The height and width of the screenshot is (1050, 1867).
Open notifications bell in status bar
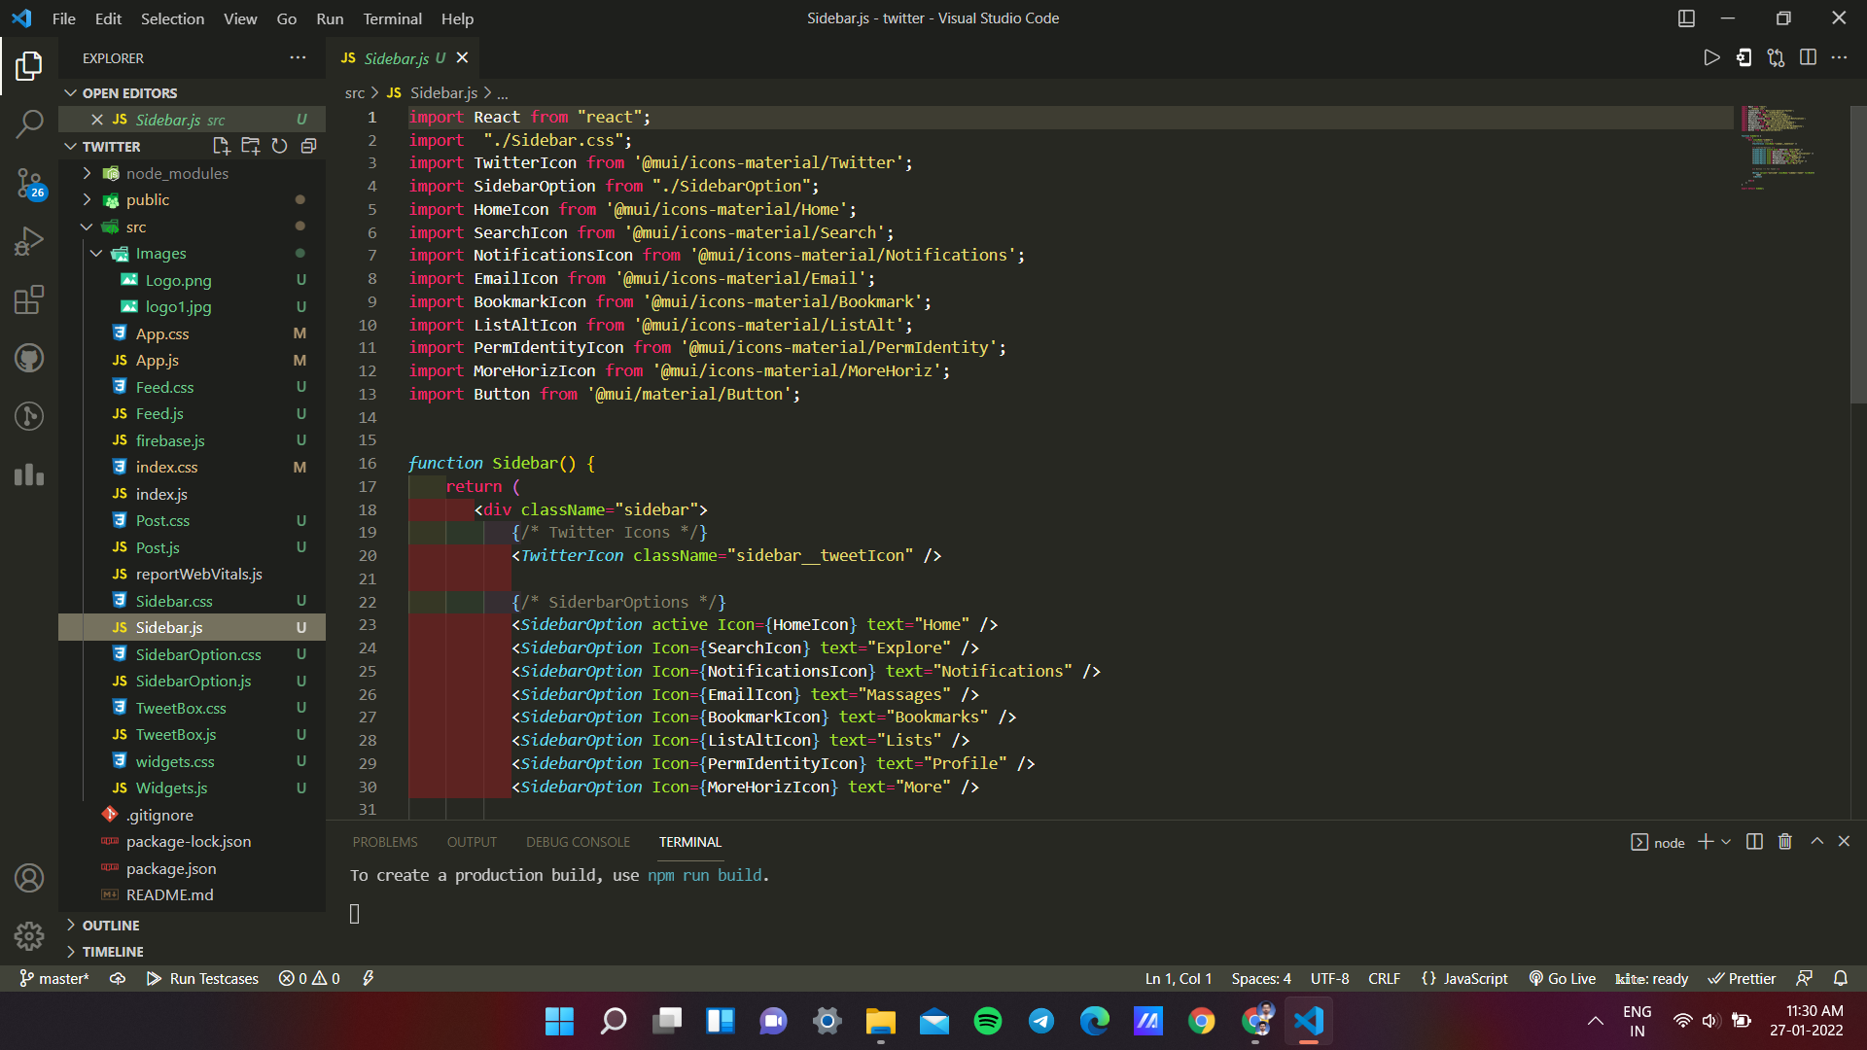point(1841,978)
